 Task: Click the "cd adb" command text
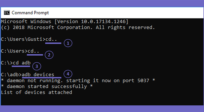tap(22, 63)
